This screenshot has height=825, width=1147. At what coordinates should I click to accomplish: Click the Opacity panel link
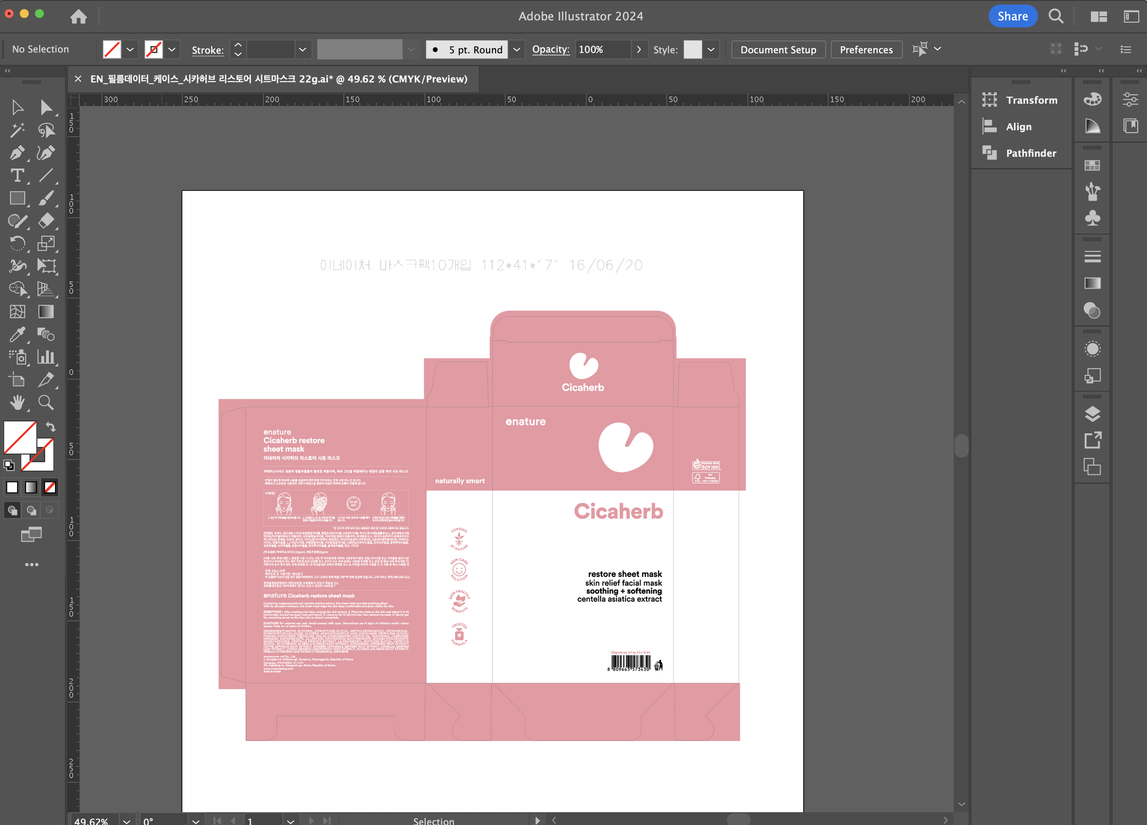point(551,49)
